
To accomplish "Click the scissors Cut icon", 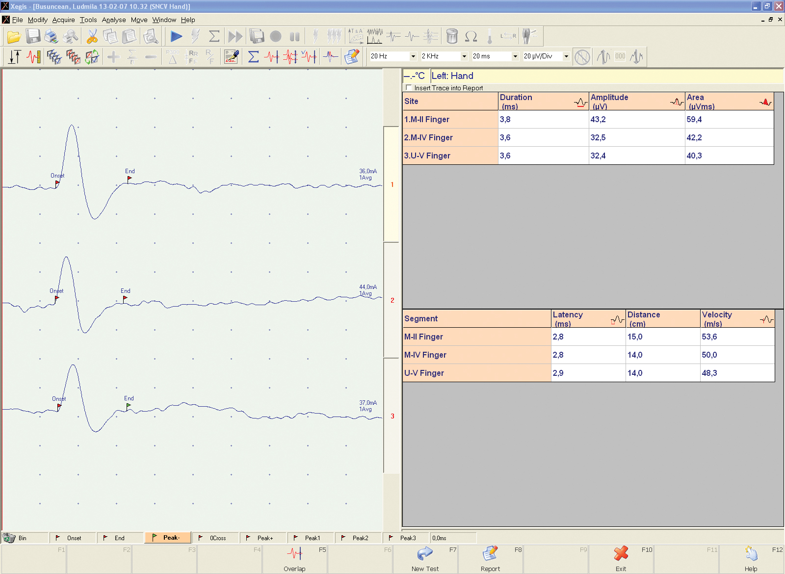I will (92, 36).
